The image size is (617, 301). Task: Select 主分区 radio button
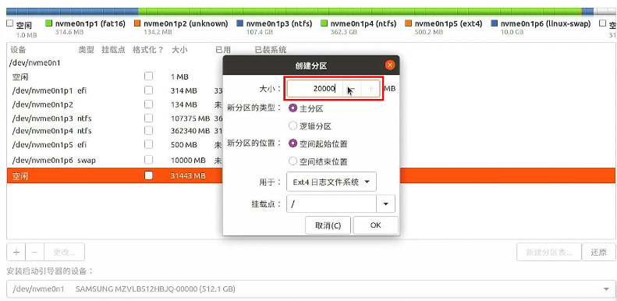293,108
